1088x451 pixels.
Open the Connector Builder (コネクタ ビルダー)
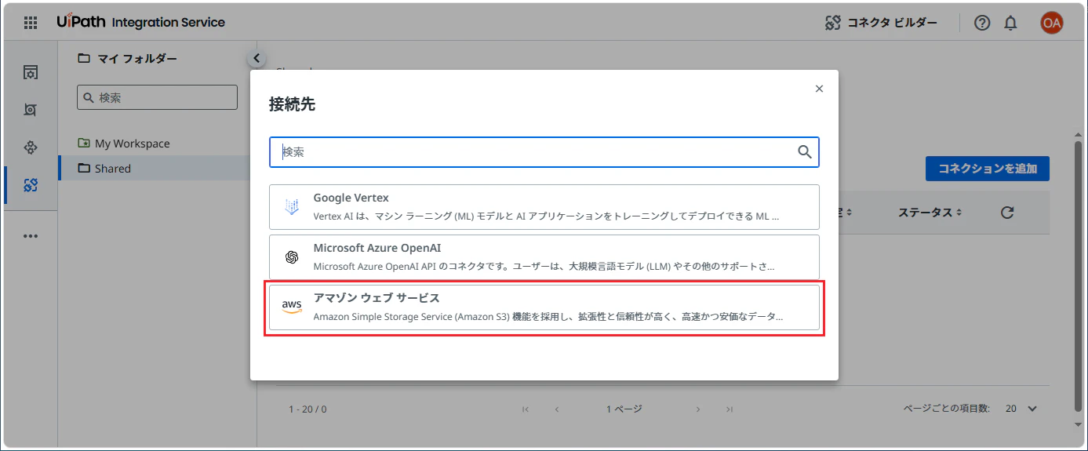(881, 23)
